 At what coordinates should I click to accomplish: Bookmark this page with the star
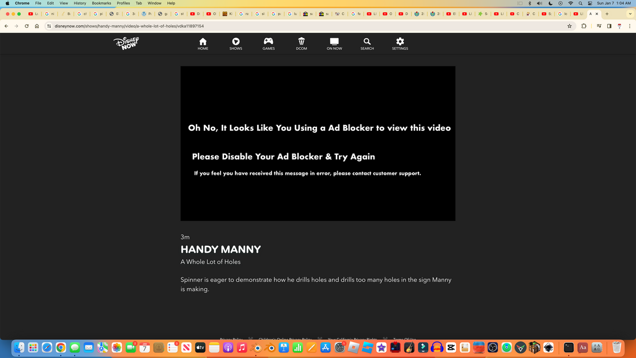[x=569, y=26]
